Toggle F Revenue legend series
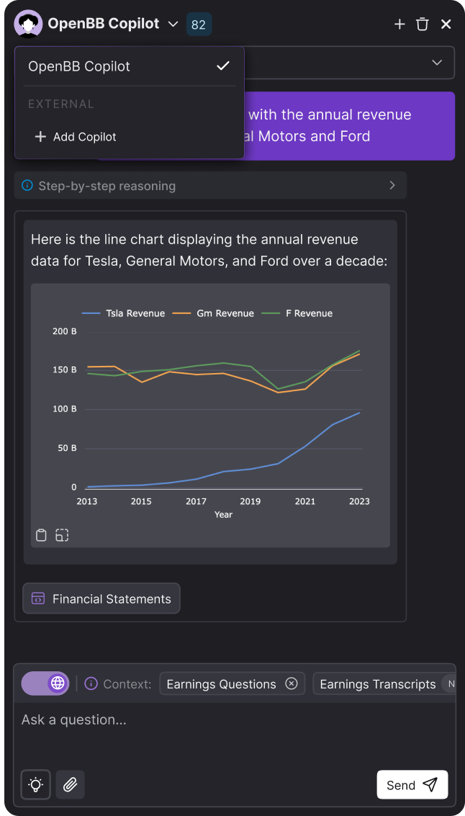The height and width of the screenshot is (816, 465). 297,313
